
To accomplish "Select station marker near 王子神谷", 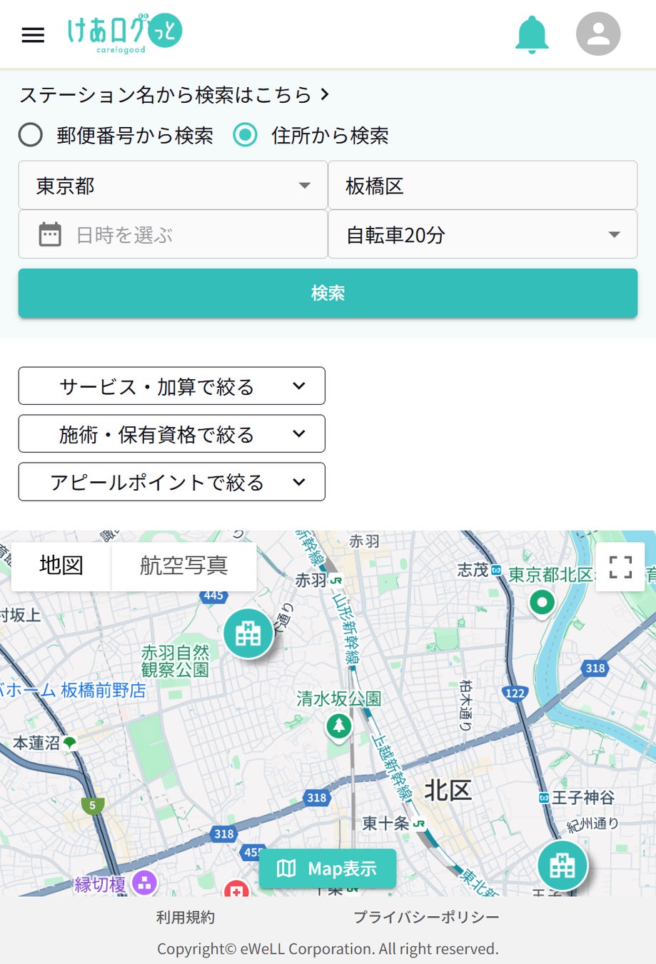I will (x=562, y=865).
